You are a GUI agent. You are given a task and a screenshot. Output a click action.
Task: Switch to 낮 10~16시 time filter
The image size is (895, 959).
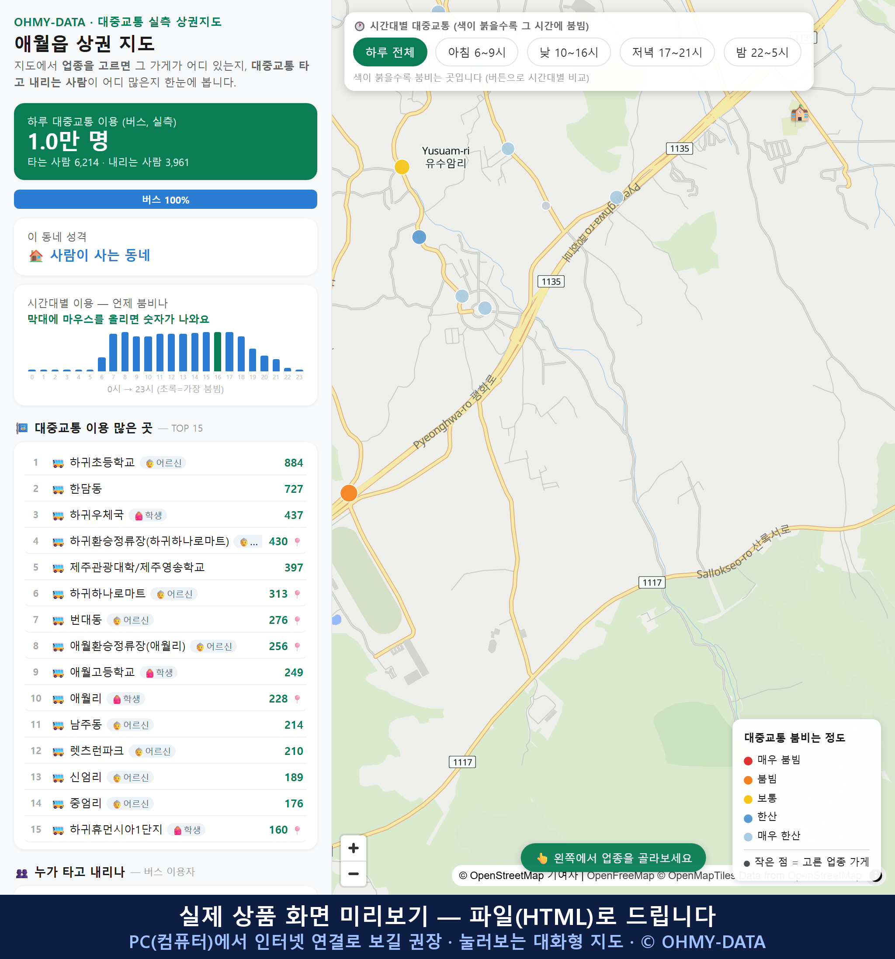click(569, 52)
